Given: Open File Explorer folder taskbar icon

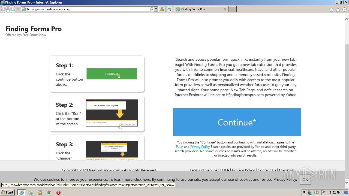Looking at the screenshot, I should (31, 192).
